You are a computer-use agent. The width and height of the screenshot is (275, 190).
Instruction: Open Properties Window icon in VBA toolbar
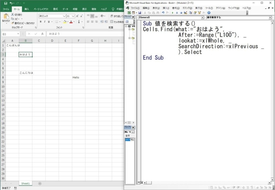[195, 13]
